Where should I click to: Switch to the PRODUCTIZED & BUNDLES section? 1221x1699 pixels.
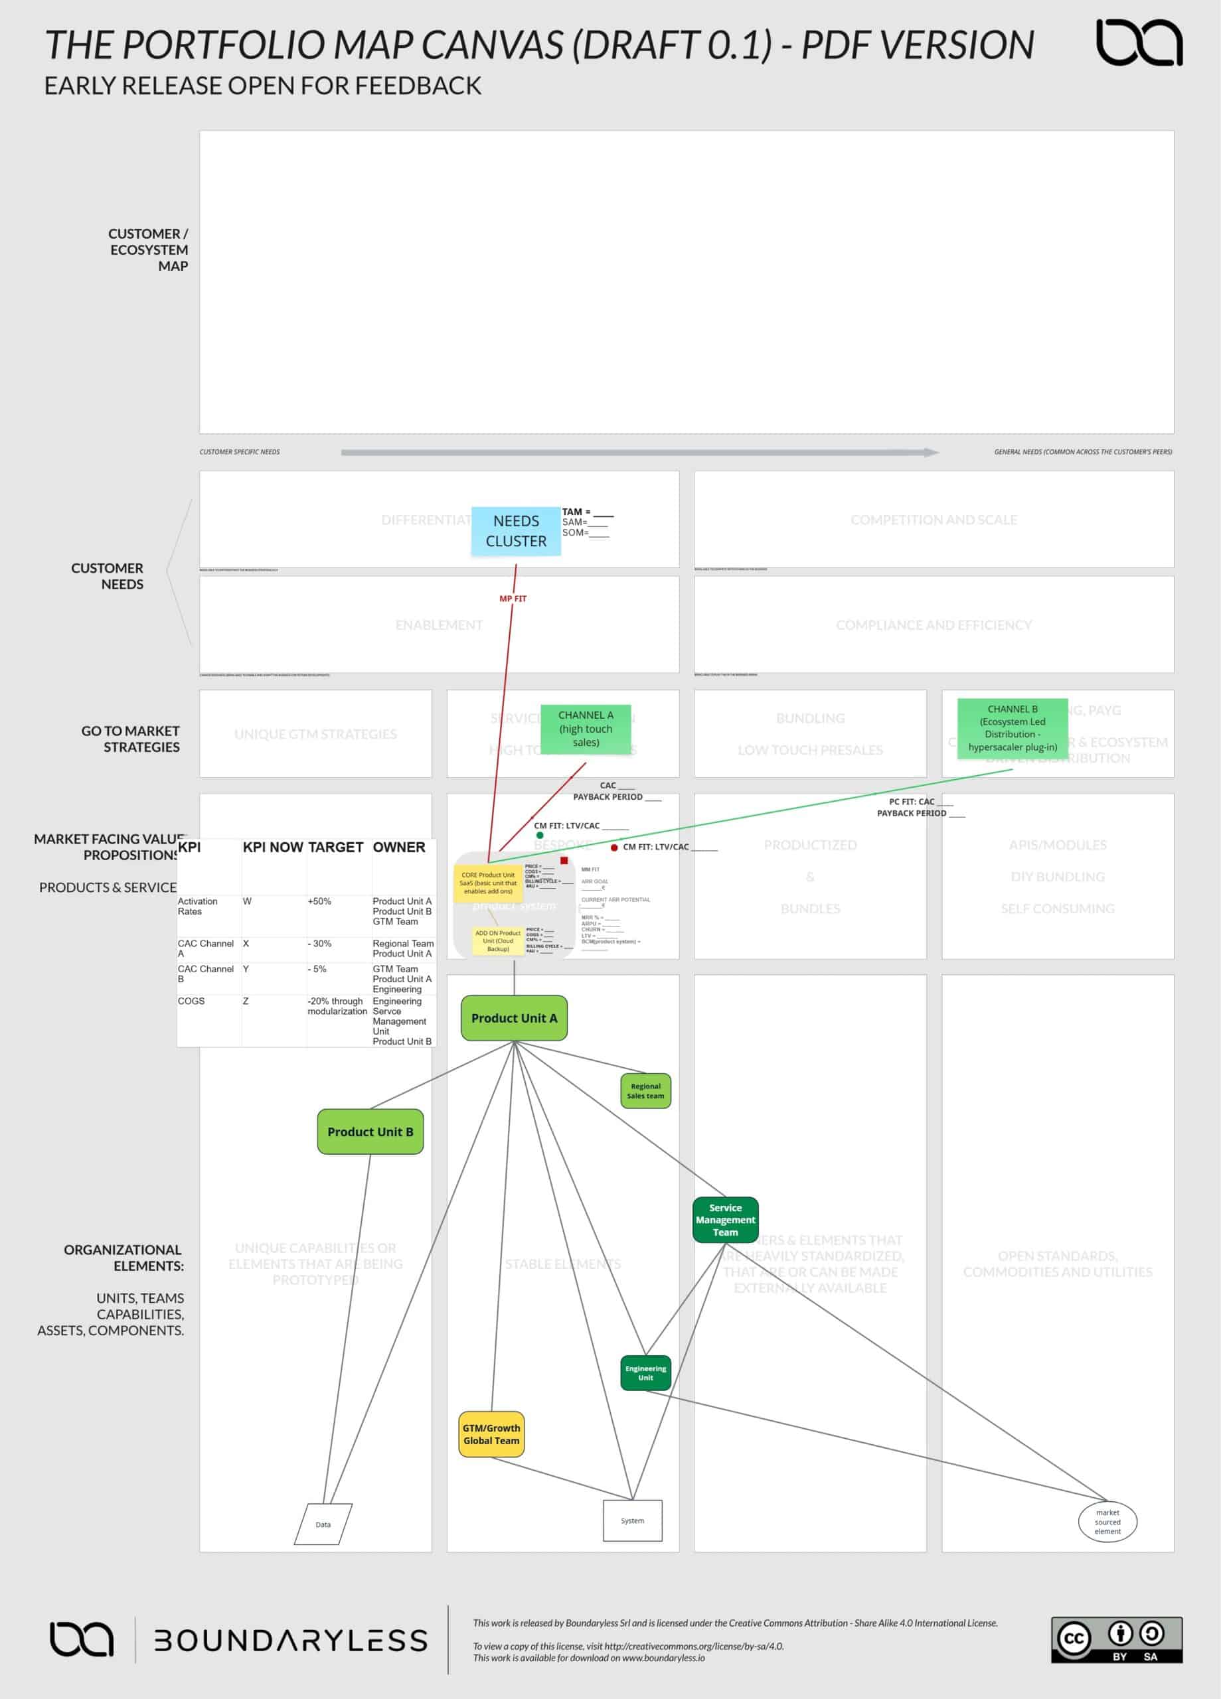click(809, 877)
